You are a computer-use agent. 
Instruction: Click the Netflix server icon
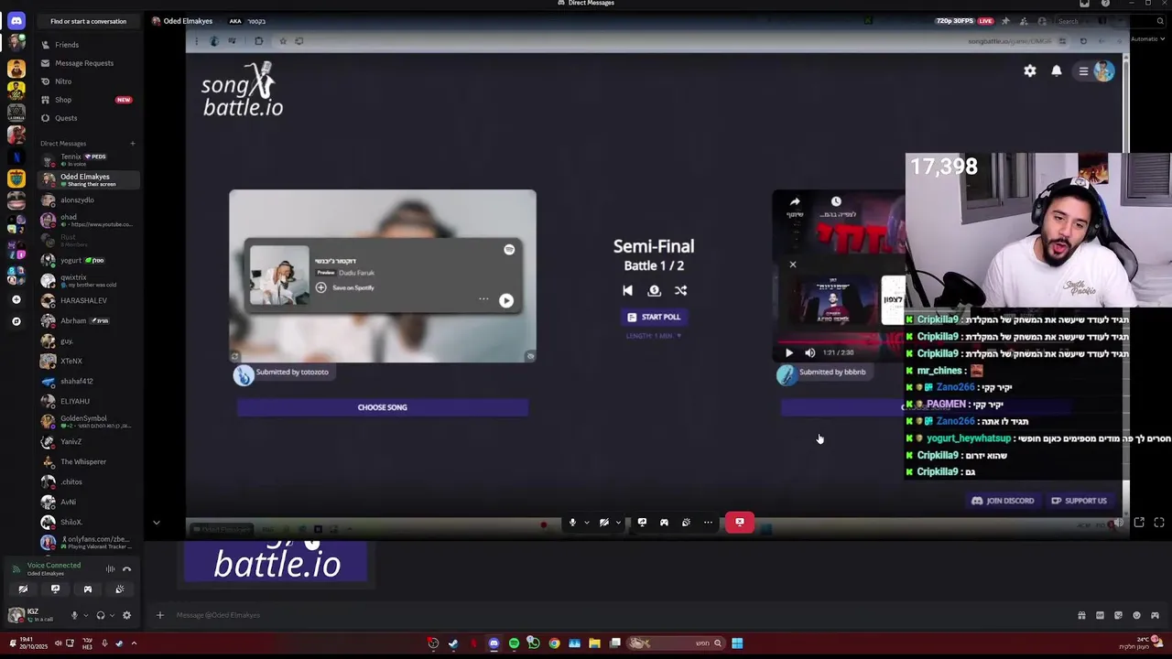point(16,157)
